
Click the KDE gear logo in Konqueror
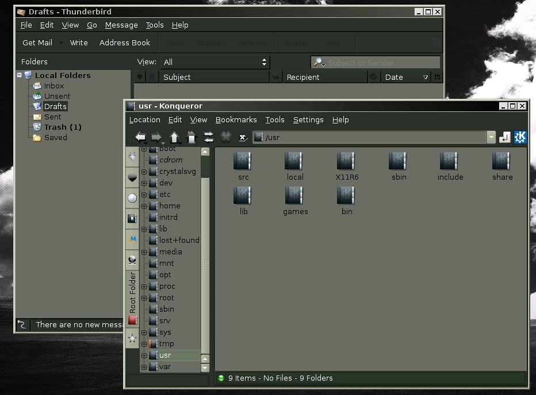point(520,137)
